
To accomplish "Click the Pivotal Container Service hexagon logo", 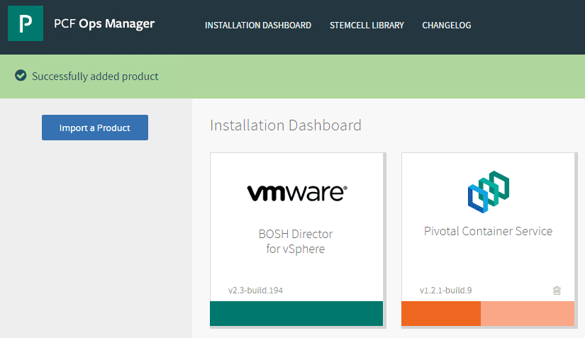I will tap(489, 191).
